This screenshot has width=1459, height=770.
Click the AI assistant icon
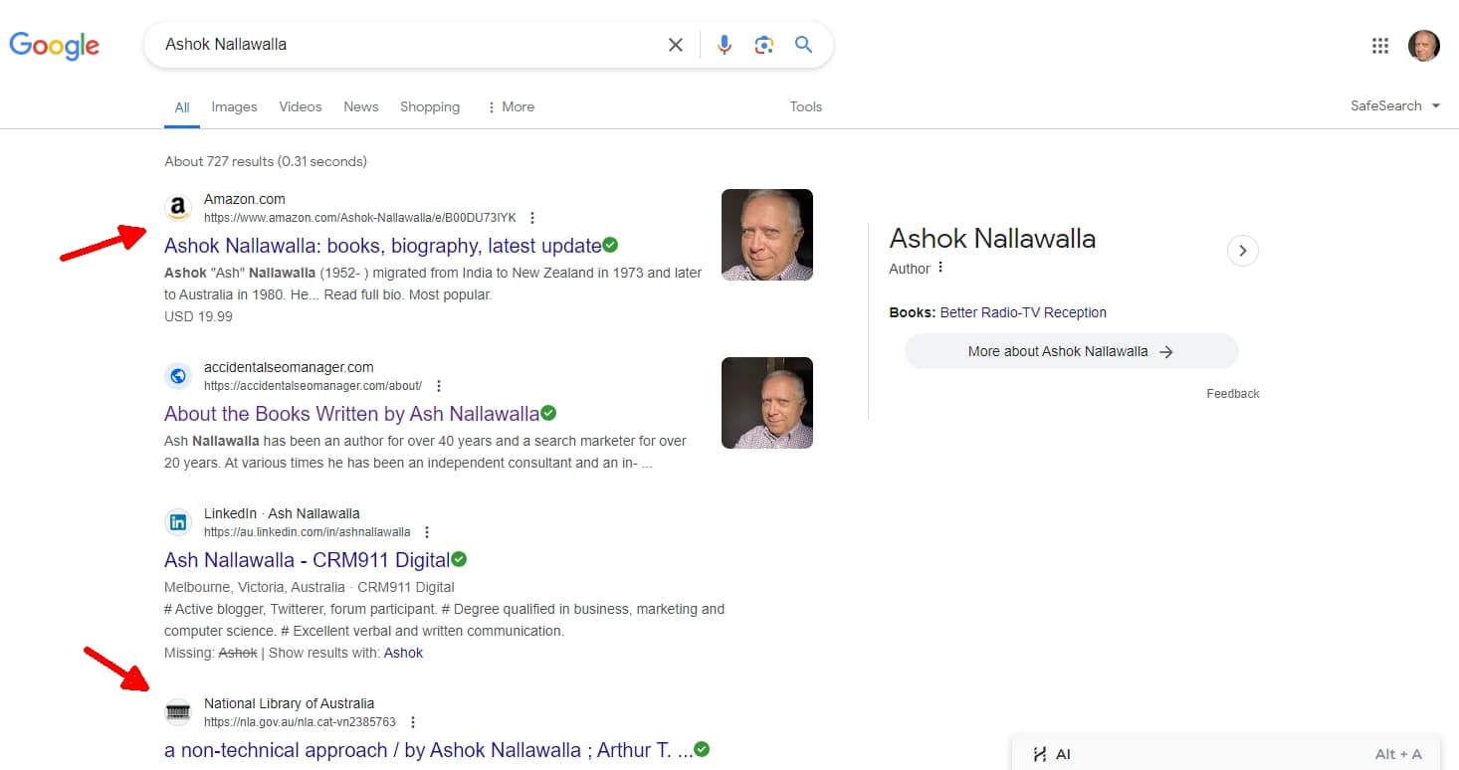(1040, 754)
